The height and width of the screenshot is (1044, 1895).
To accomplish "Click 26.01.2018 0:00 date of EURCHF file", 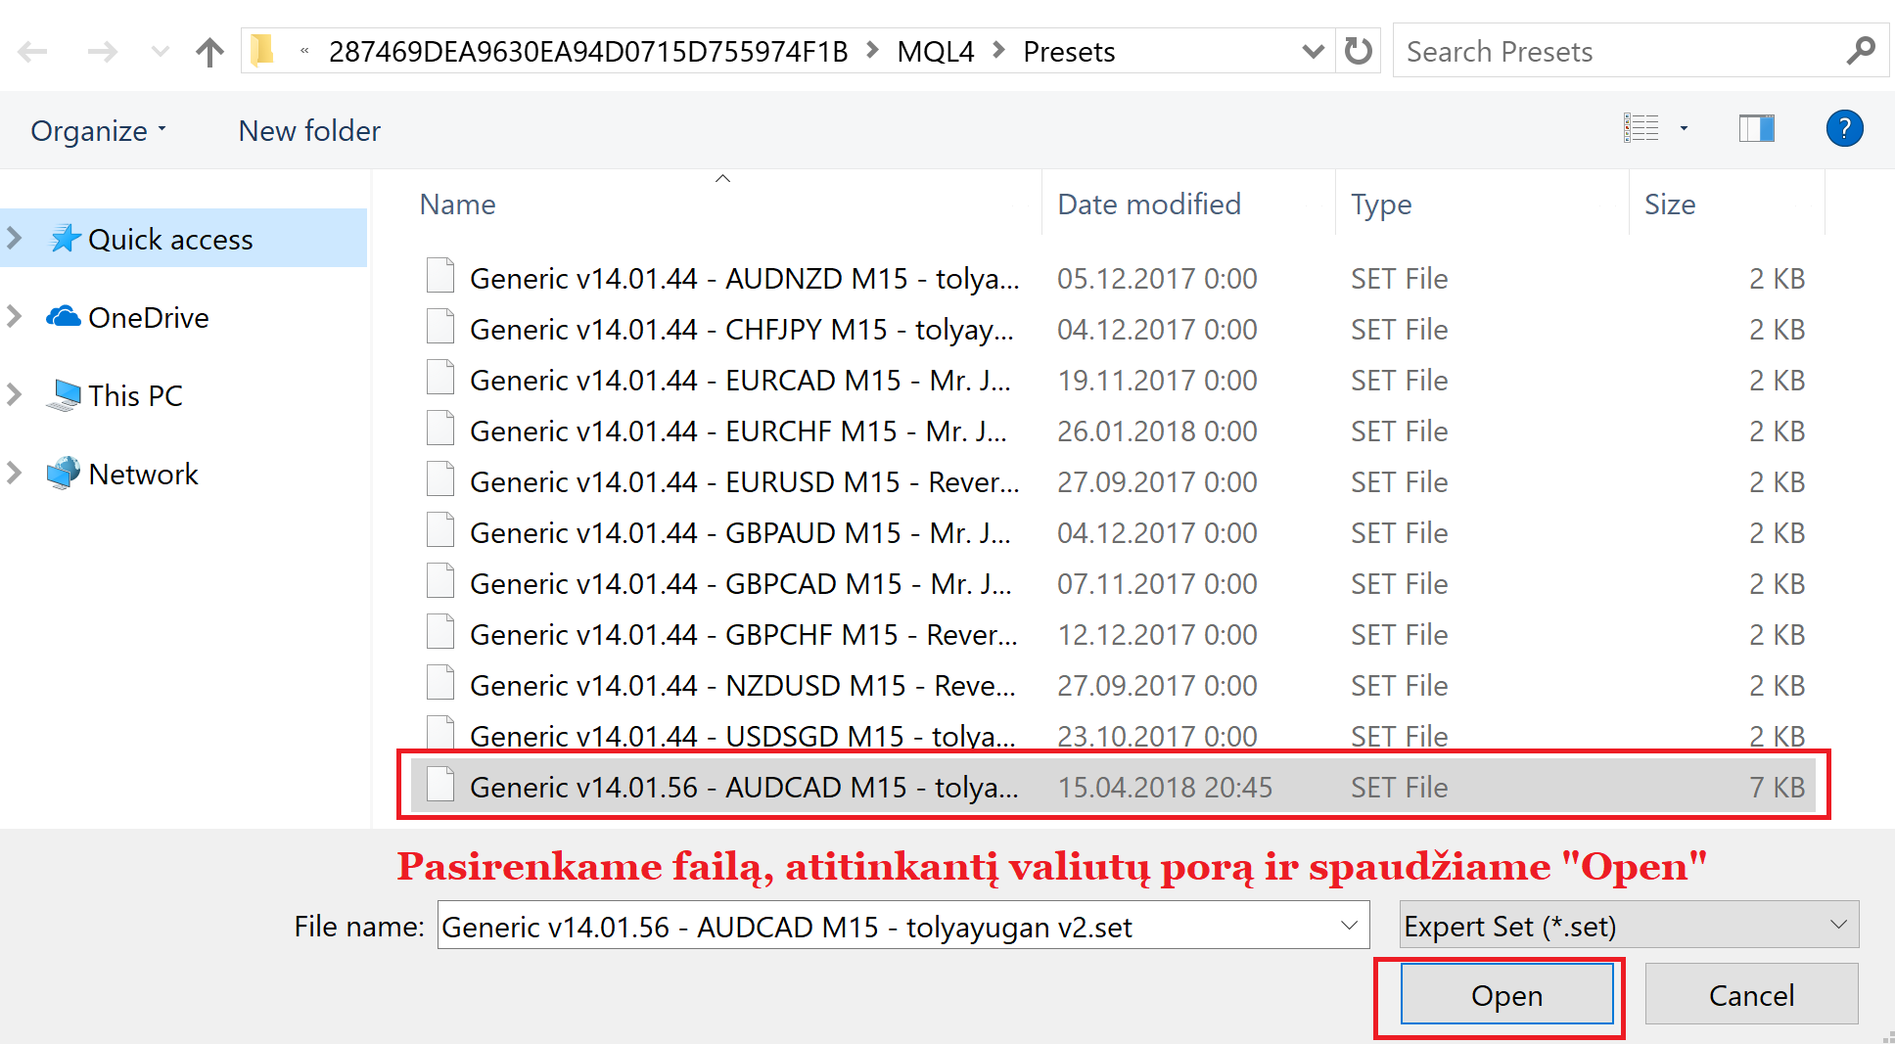I will point(1157,431).
